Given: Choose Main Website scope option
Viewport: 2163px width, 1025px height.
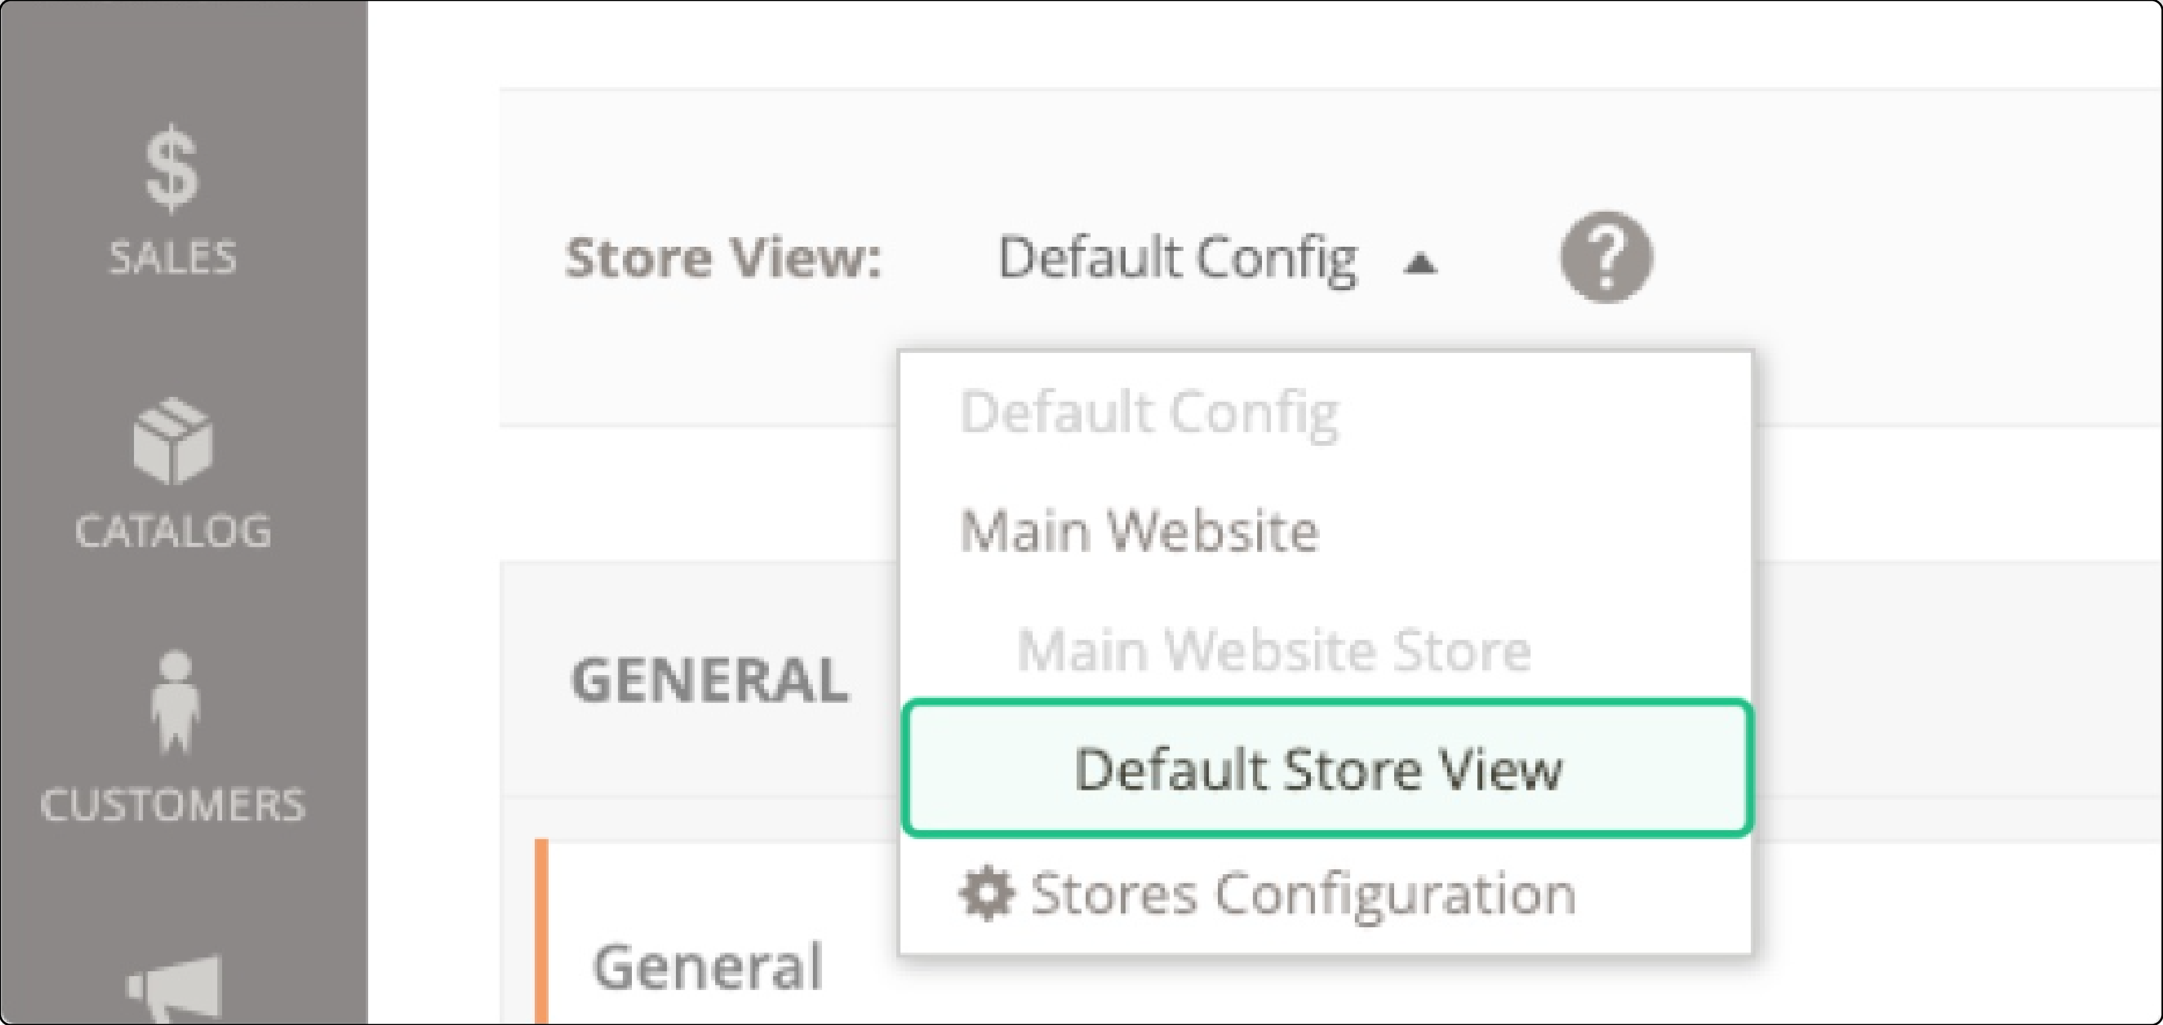Looking at the screenshot, I should coord(1139,532).
